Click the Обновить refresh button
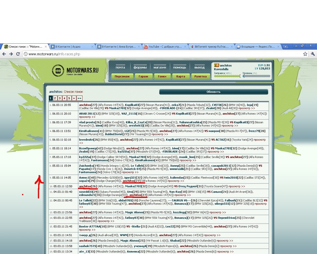 click(213, 92)
